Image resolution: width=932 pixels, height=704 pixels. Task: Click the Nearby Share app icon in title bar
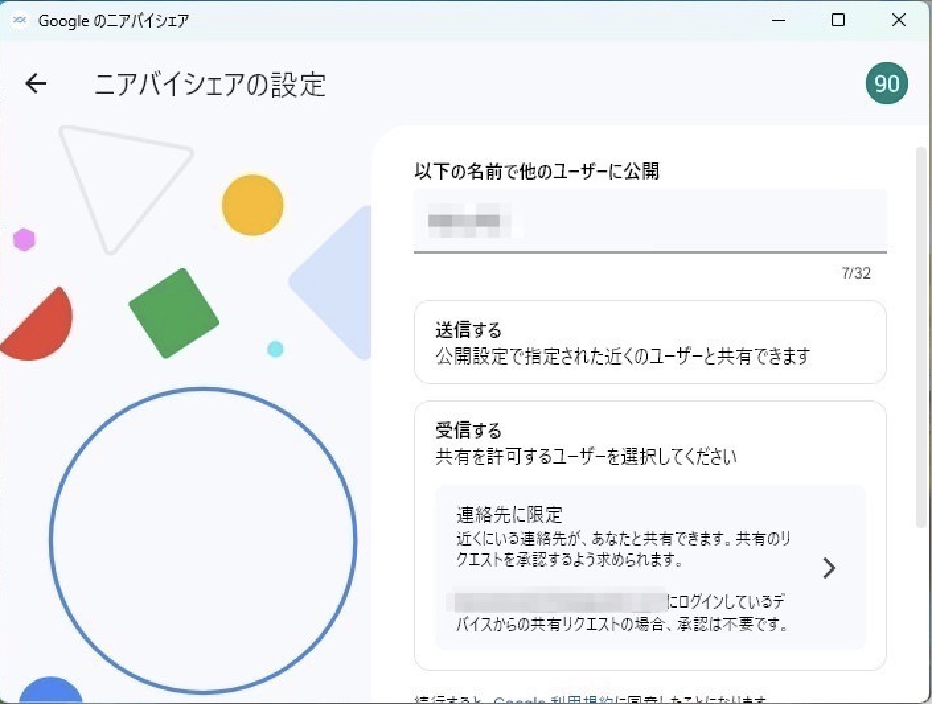click(x=19, y=20)
